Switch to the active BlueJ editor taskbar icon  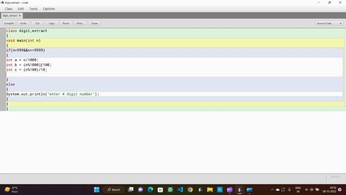[239, 190]
